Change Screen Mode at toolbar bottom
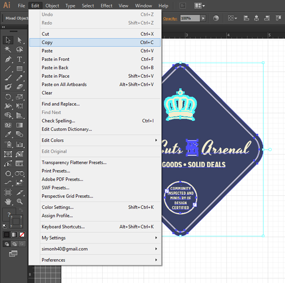Screen dimensions: 285x283 point(13,254)
